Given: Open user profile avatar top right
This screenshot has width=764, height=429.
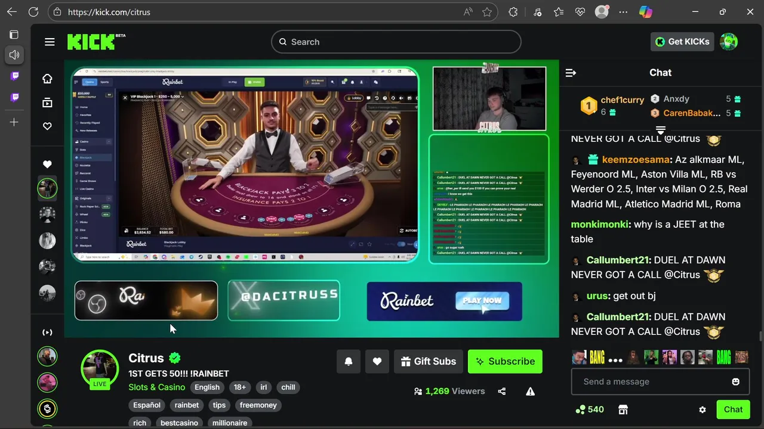Looking at the screenshot, I should 729,42.
